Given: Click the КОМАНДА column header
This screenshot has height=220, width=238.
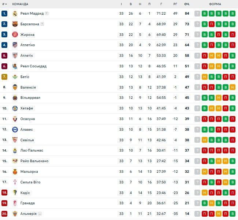Looking at the screenshot, I should 21,4.
